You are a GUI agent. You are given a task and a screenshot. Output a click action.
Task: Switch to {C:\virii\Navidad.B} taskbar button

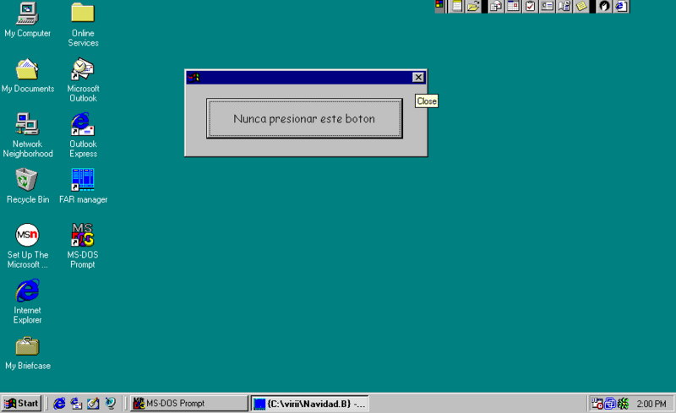pyautogui.click(x=310, y=404)
